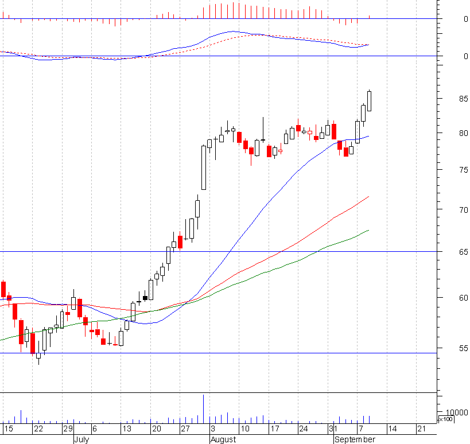
Task: Click the date label 27
Action: [185, 429]
